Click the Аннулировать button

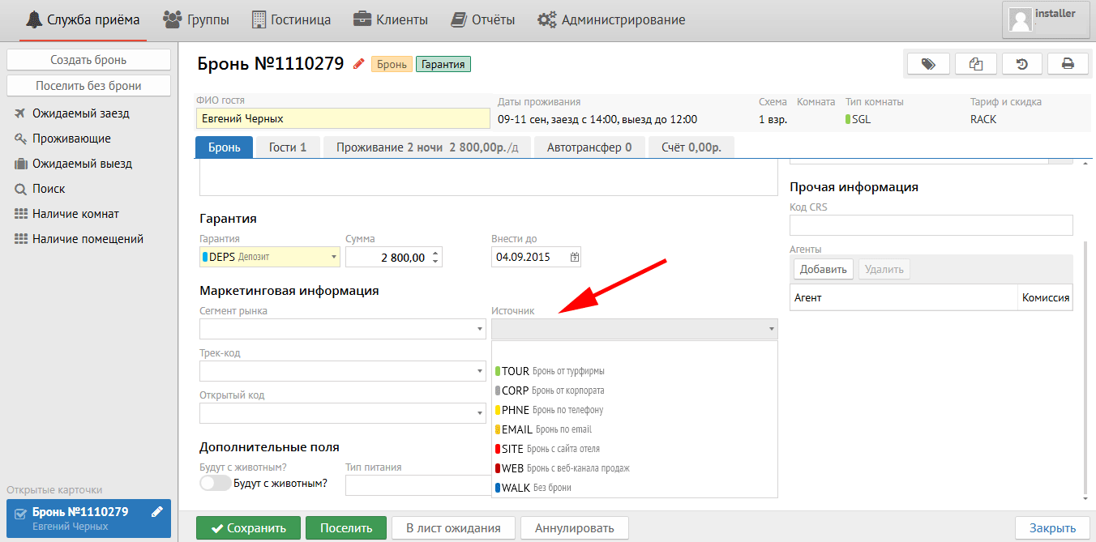coord(574,528)
